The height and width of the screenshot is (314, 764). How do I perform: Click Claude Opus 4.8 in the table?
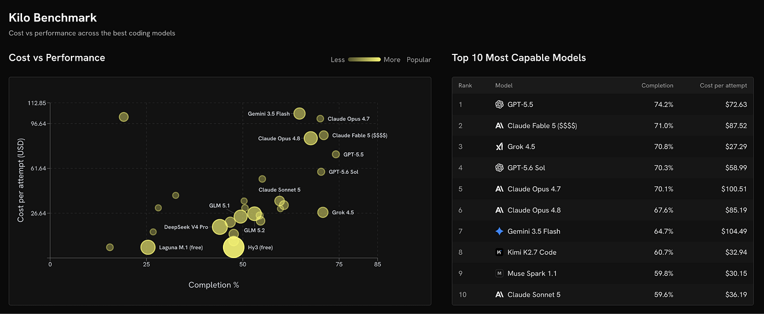click(x=534, y=210)
